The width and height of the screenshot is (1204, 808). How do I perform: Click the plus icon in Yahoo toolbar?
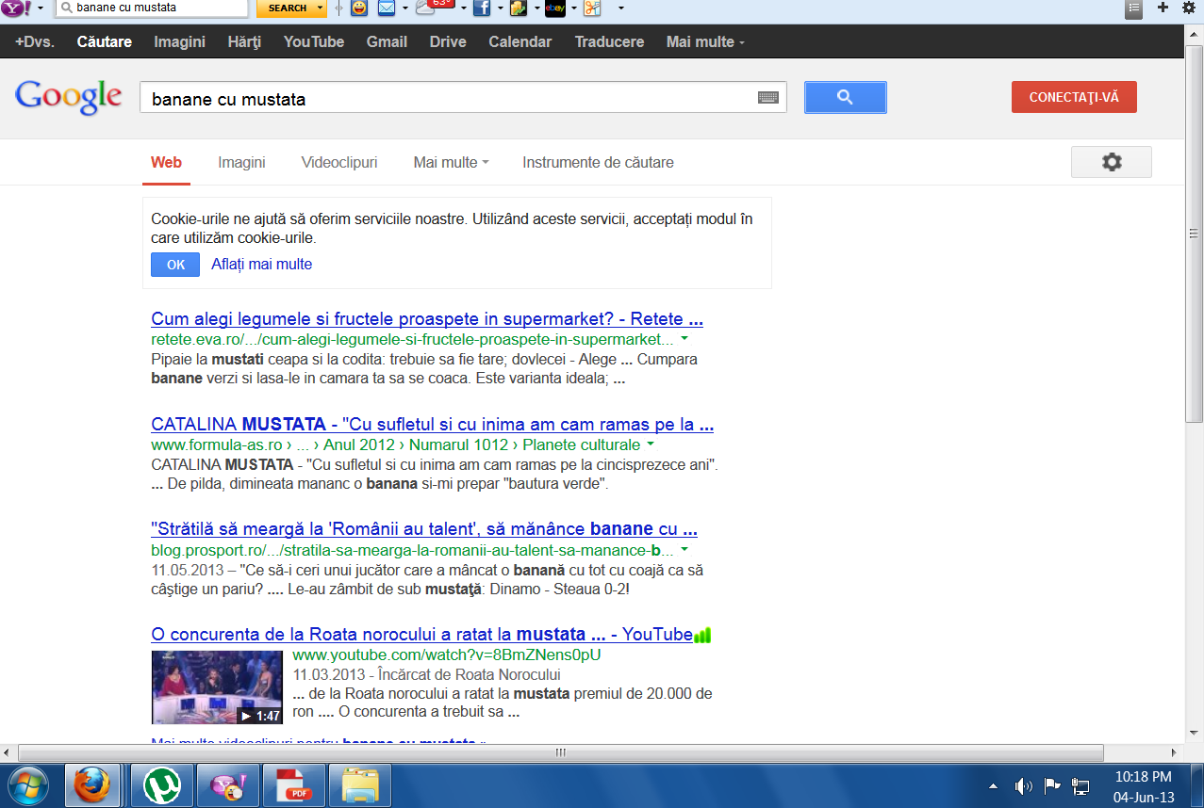[1163, 8]
